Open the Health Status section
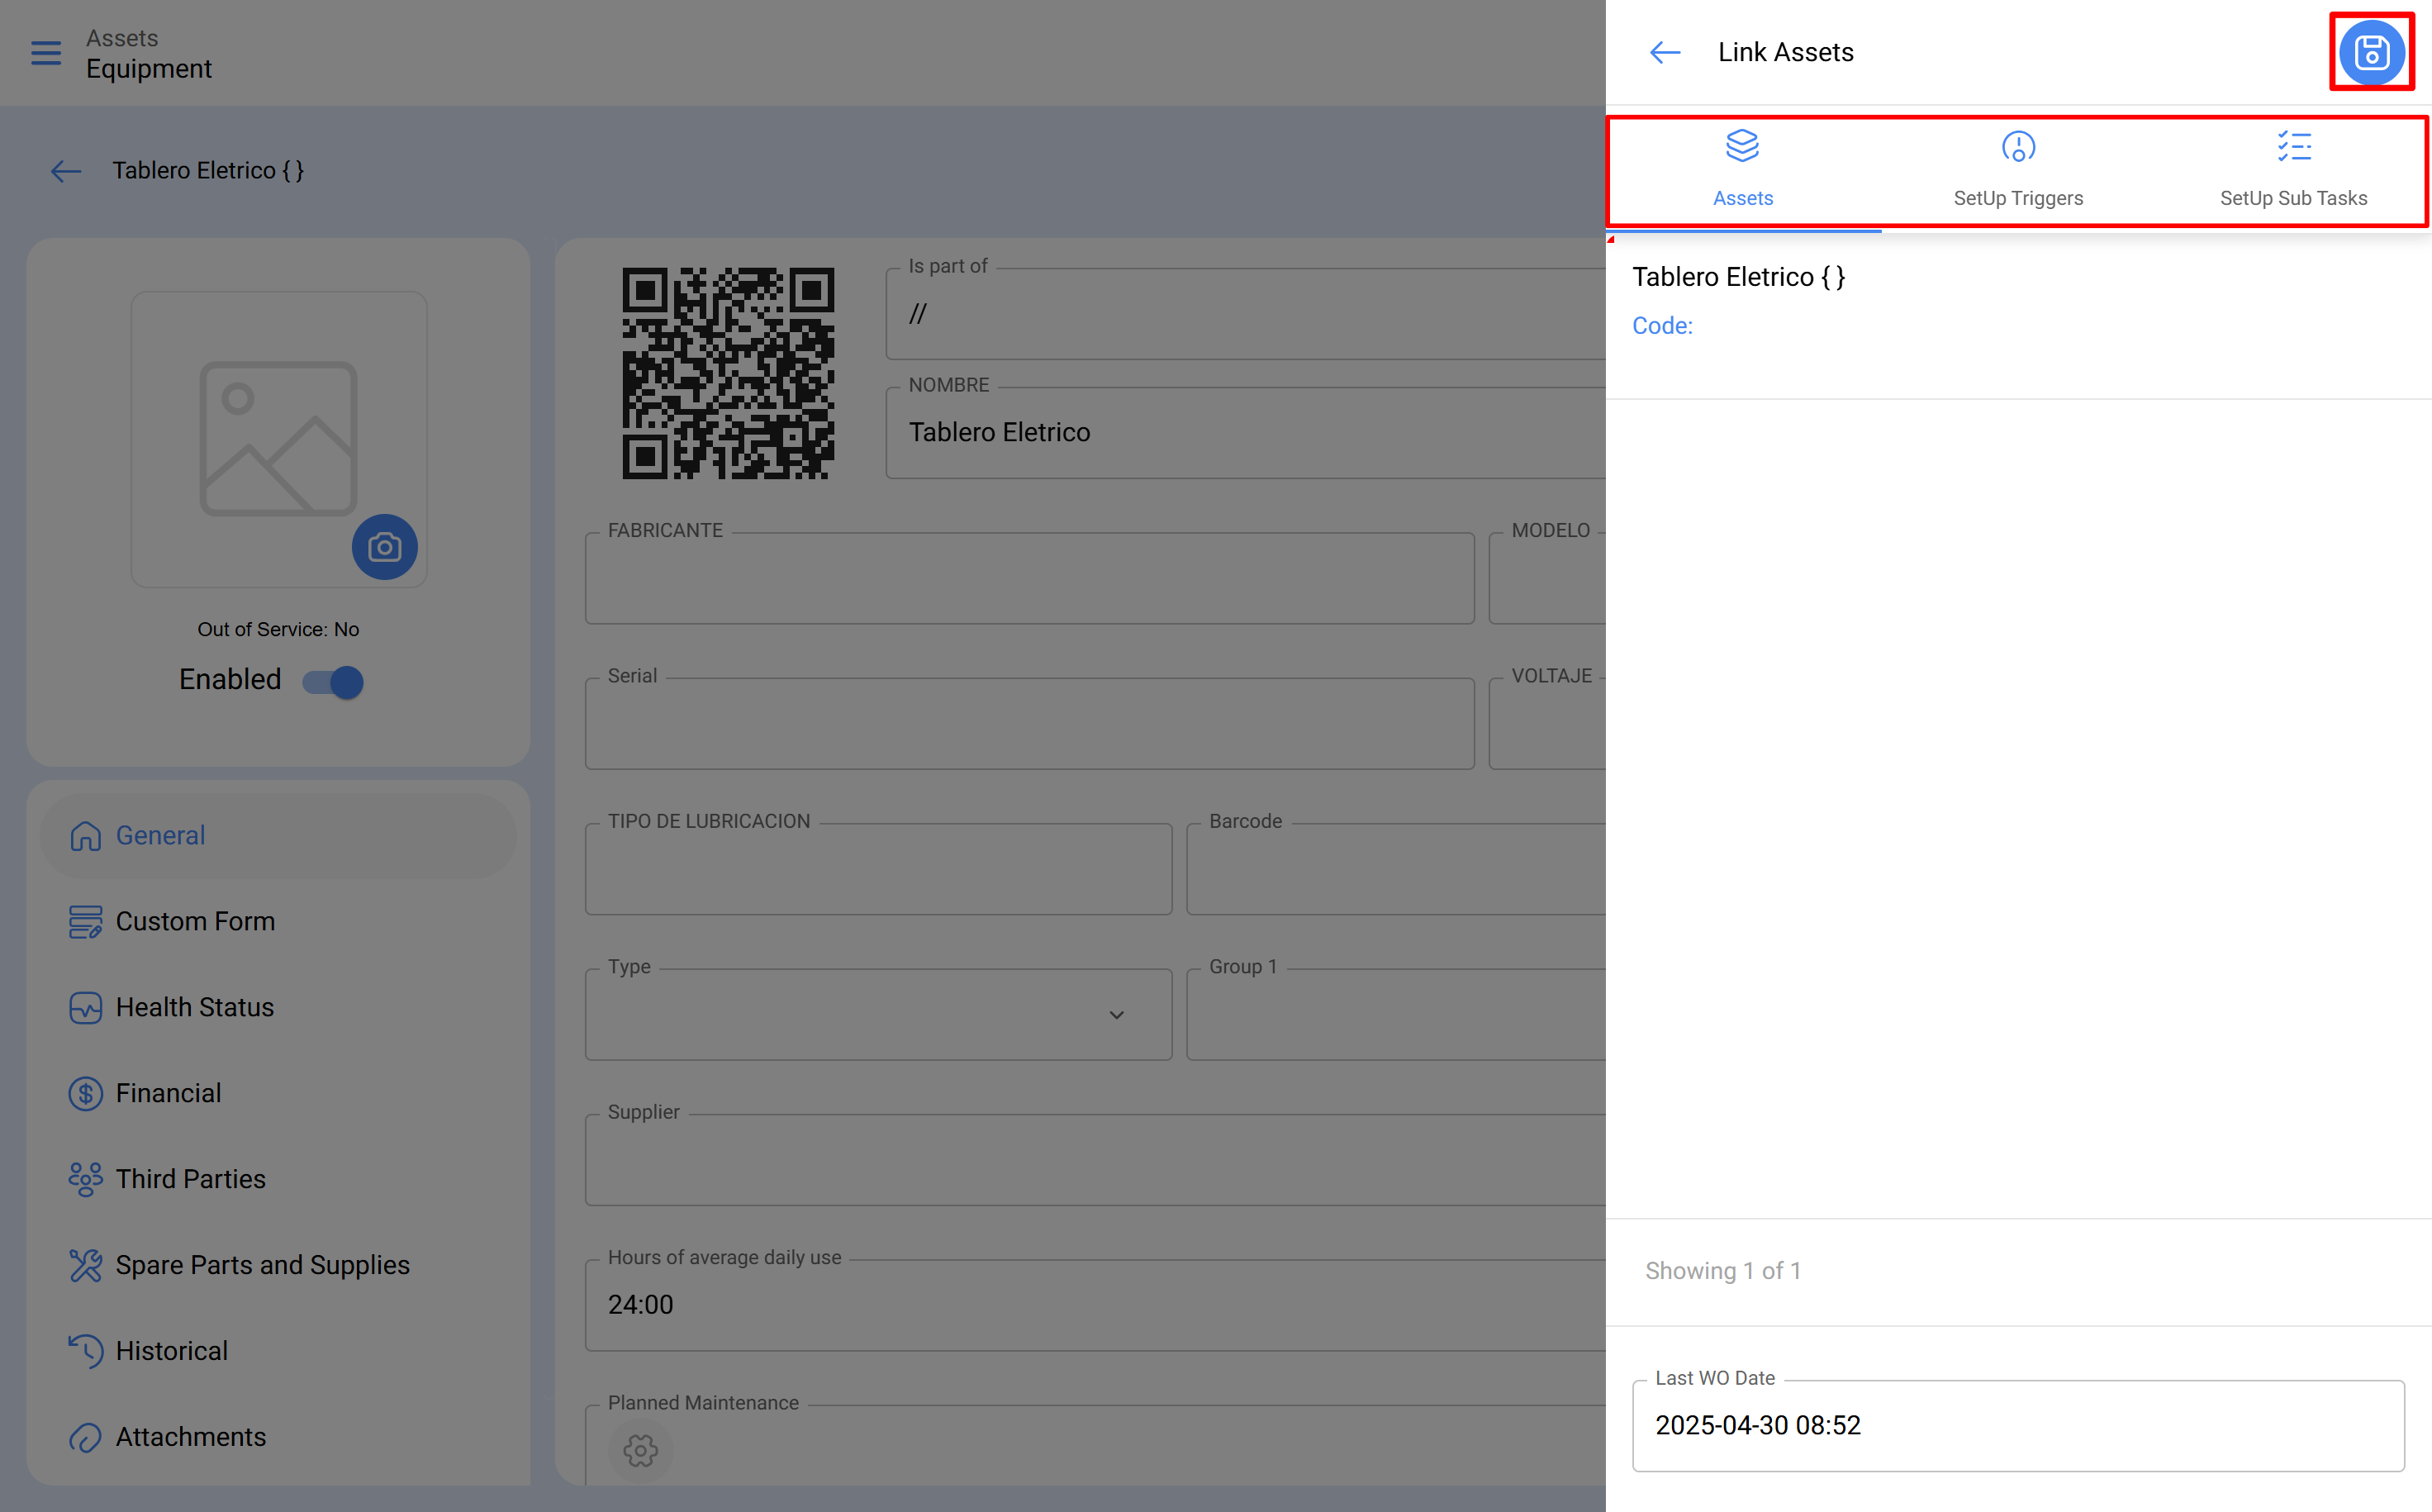2432x1512 pixels. click(279, 1008)
